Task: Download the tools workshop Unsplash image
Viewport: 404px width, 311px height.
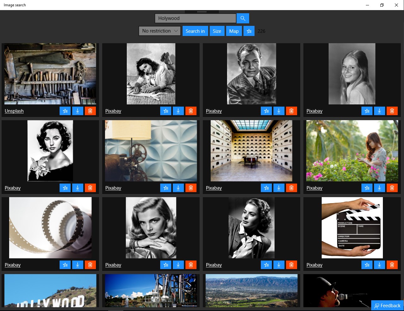Action: pos(78,111)
